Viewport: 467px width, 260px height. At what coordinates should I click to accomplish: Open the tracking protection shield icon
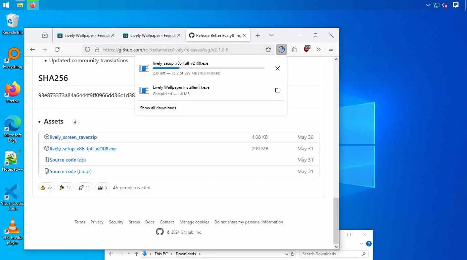[x=88, y=49]
